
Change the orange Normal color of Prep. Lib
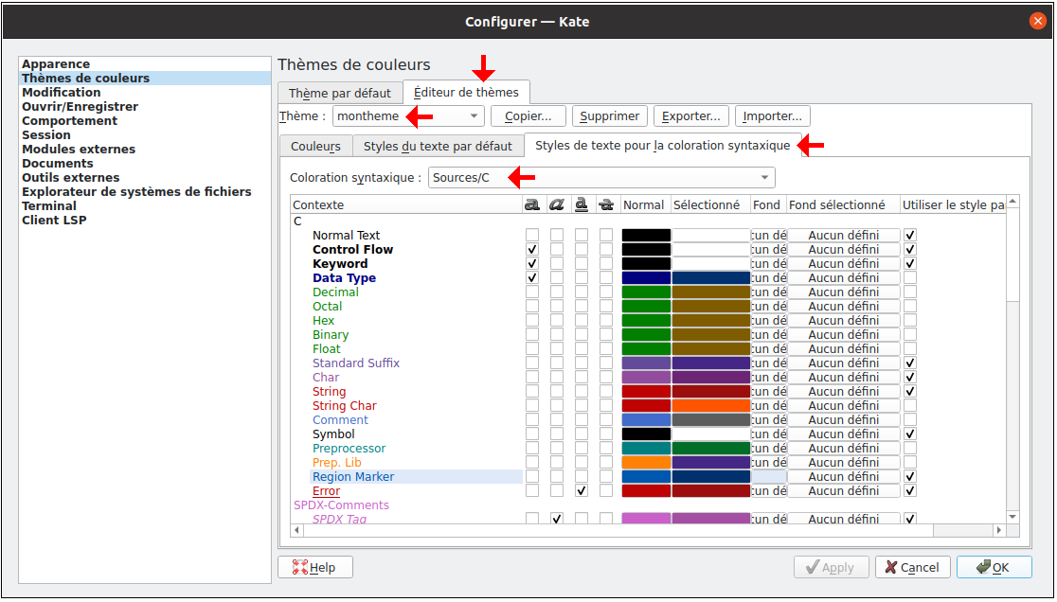[x=646, y=463]
